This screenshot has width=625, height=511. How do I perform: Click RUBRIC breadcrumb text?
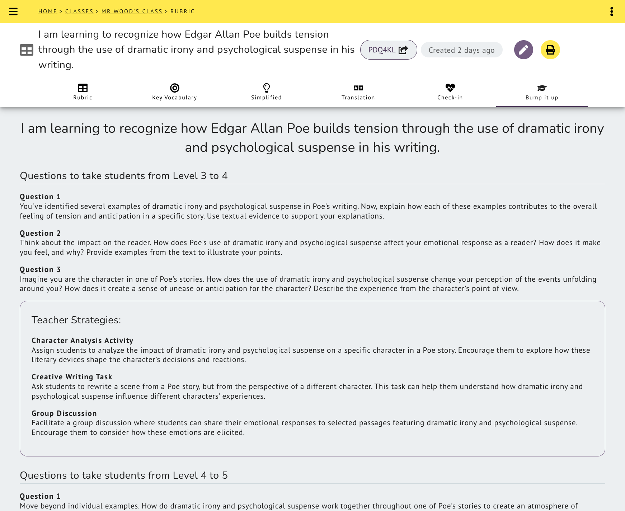(x=183, y=11)
